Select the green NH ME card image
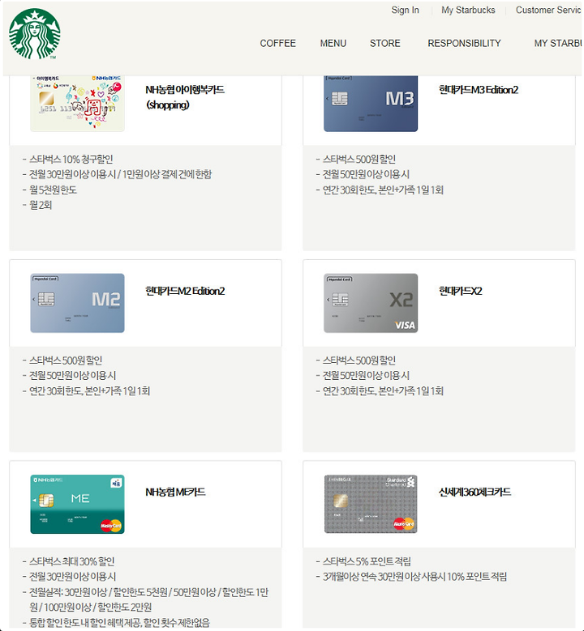 [77, 505]
